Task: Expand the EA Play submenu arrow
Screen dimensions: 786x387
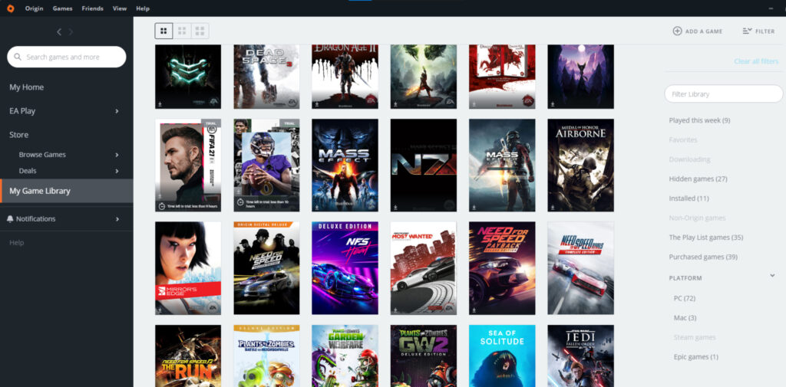Action: coord(117,111)
